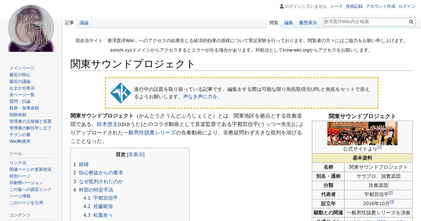Open the 編集 tab
The width and height of the screenshot is (421, 221).
click(x=289, y=23)
